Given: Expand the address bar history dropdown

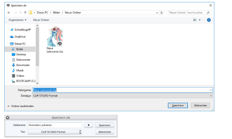Looking at the screenshot, I should [x=157, y=13].
